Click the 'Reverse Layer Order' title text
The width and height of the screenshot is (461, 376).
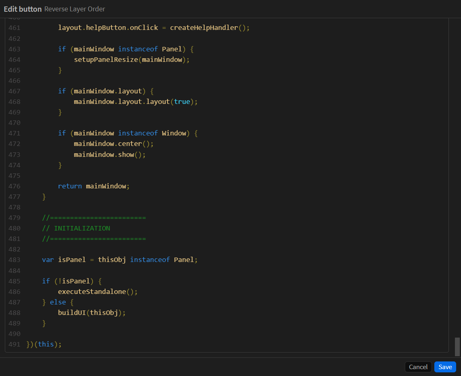[75, 9]
